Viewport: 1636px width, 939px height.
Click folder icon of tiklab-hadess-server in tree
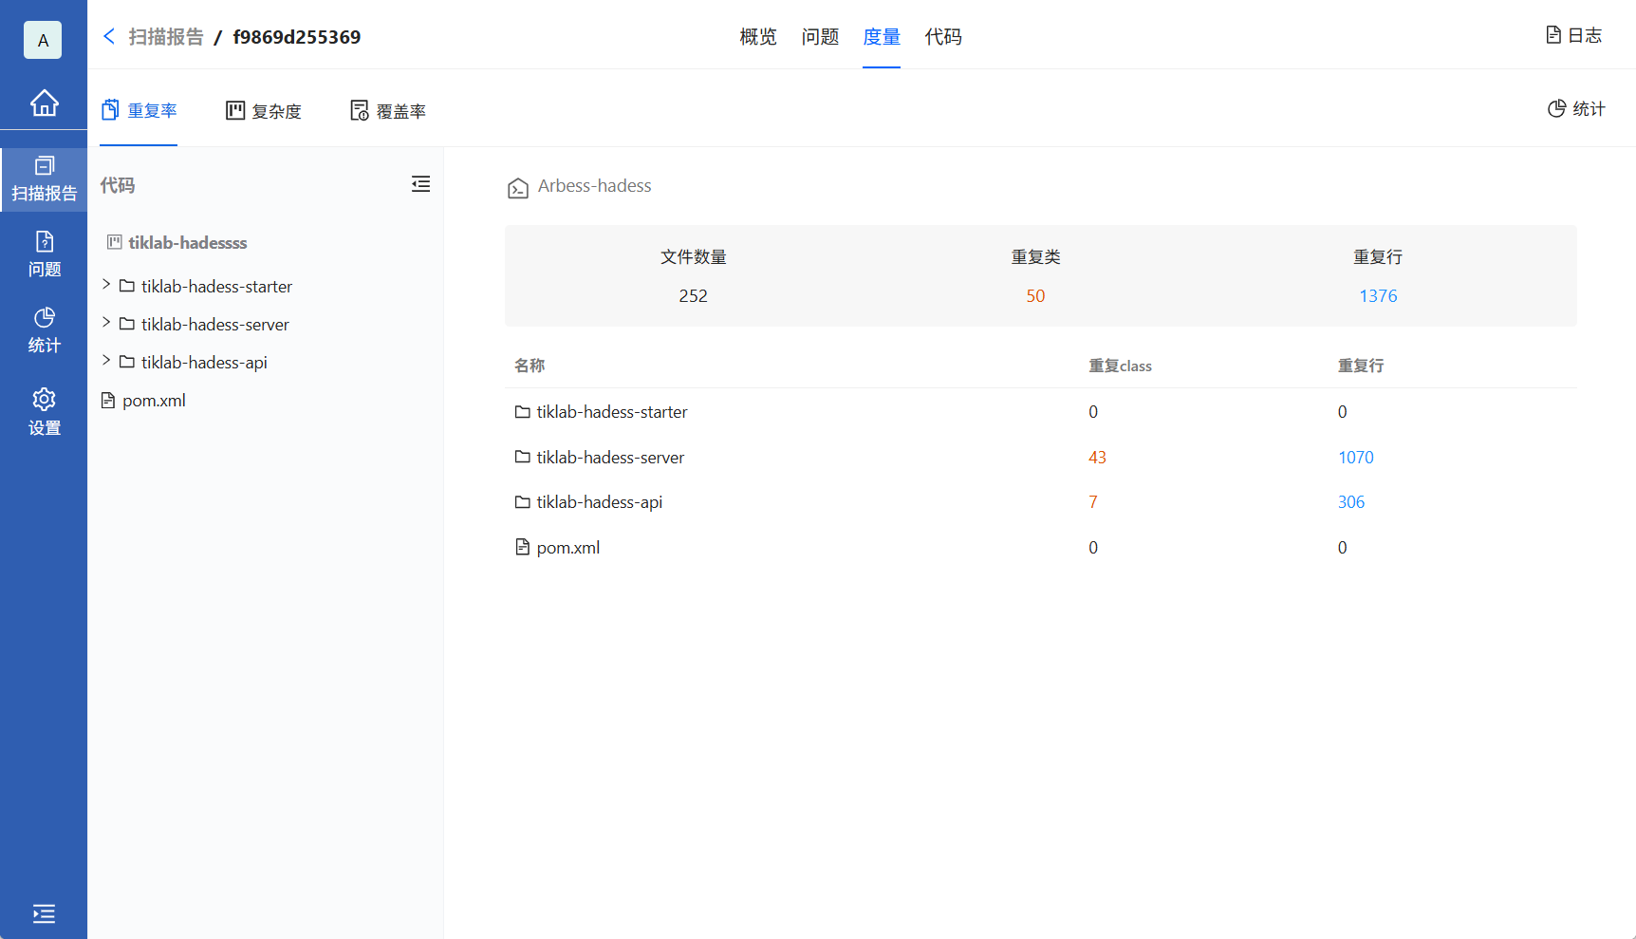(x=126, y=323)
